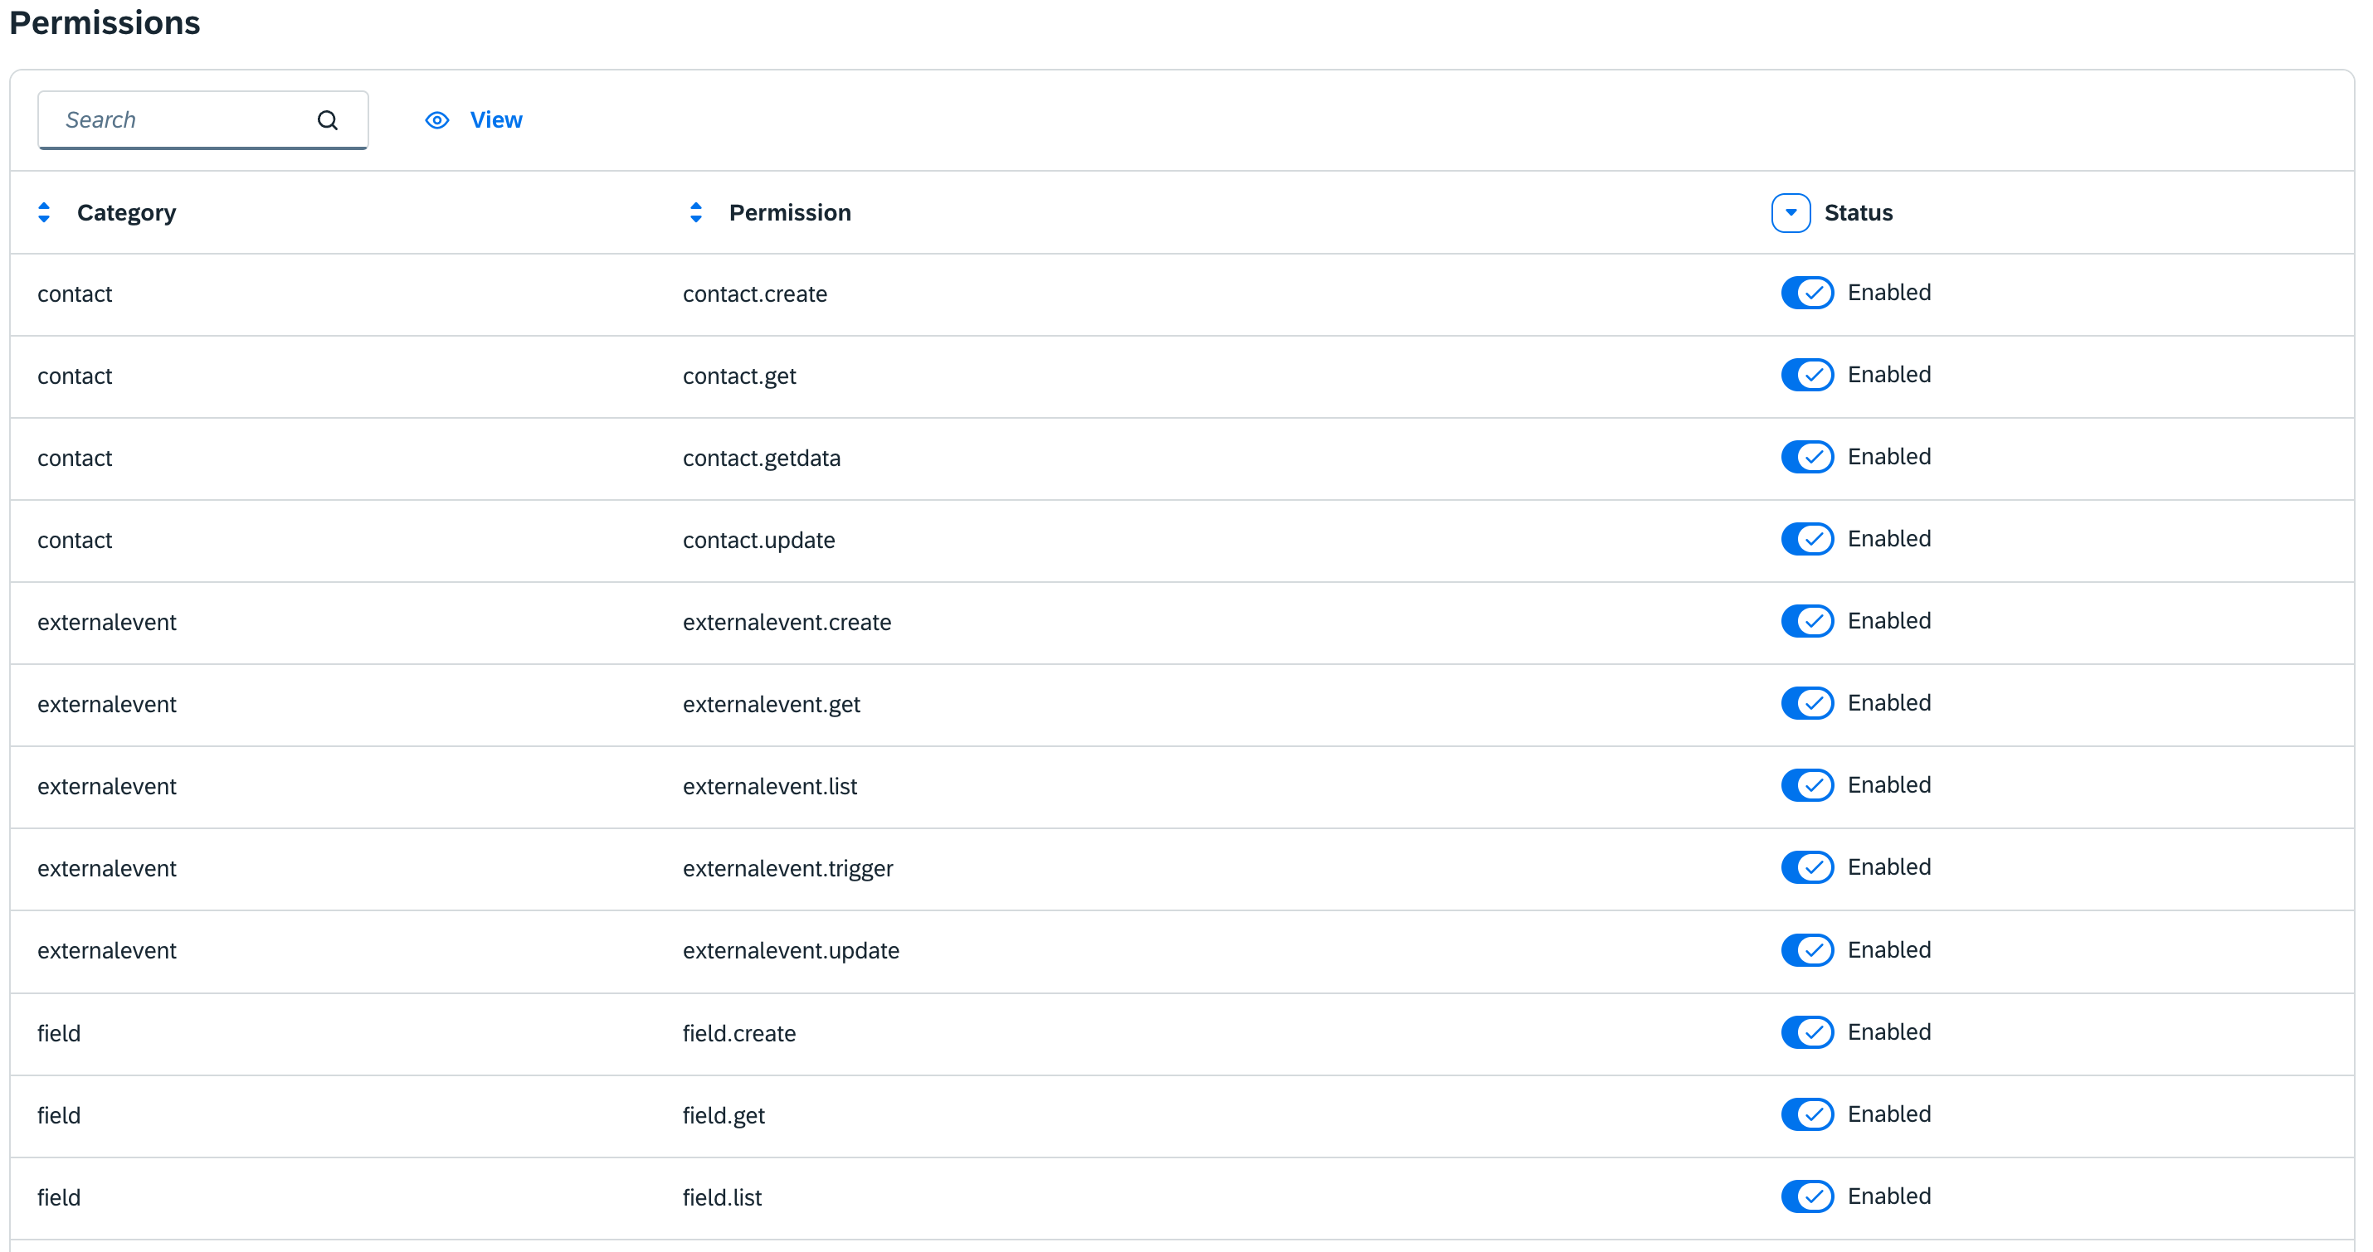Screen dimensions: 2373x1252
Task: Switch off externalevent.trigger permission
Action: [1806, 867]
